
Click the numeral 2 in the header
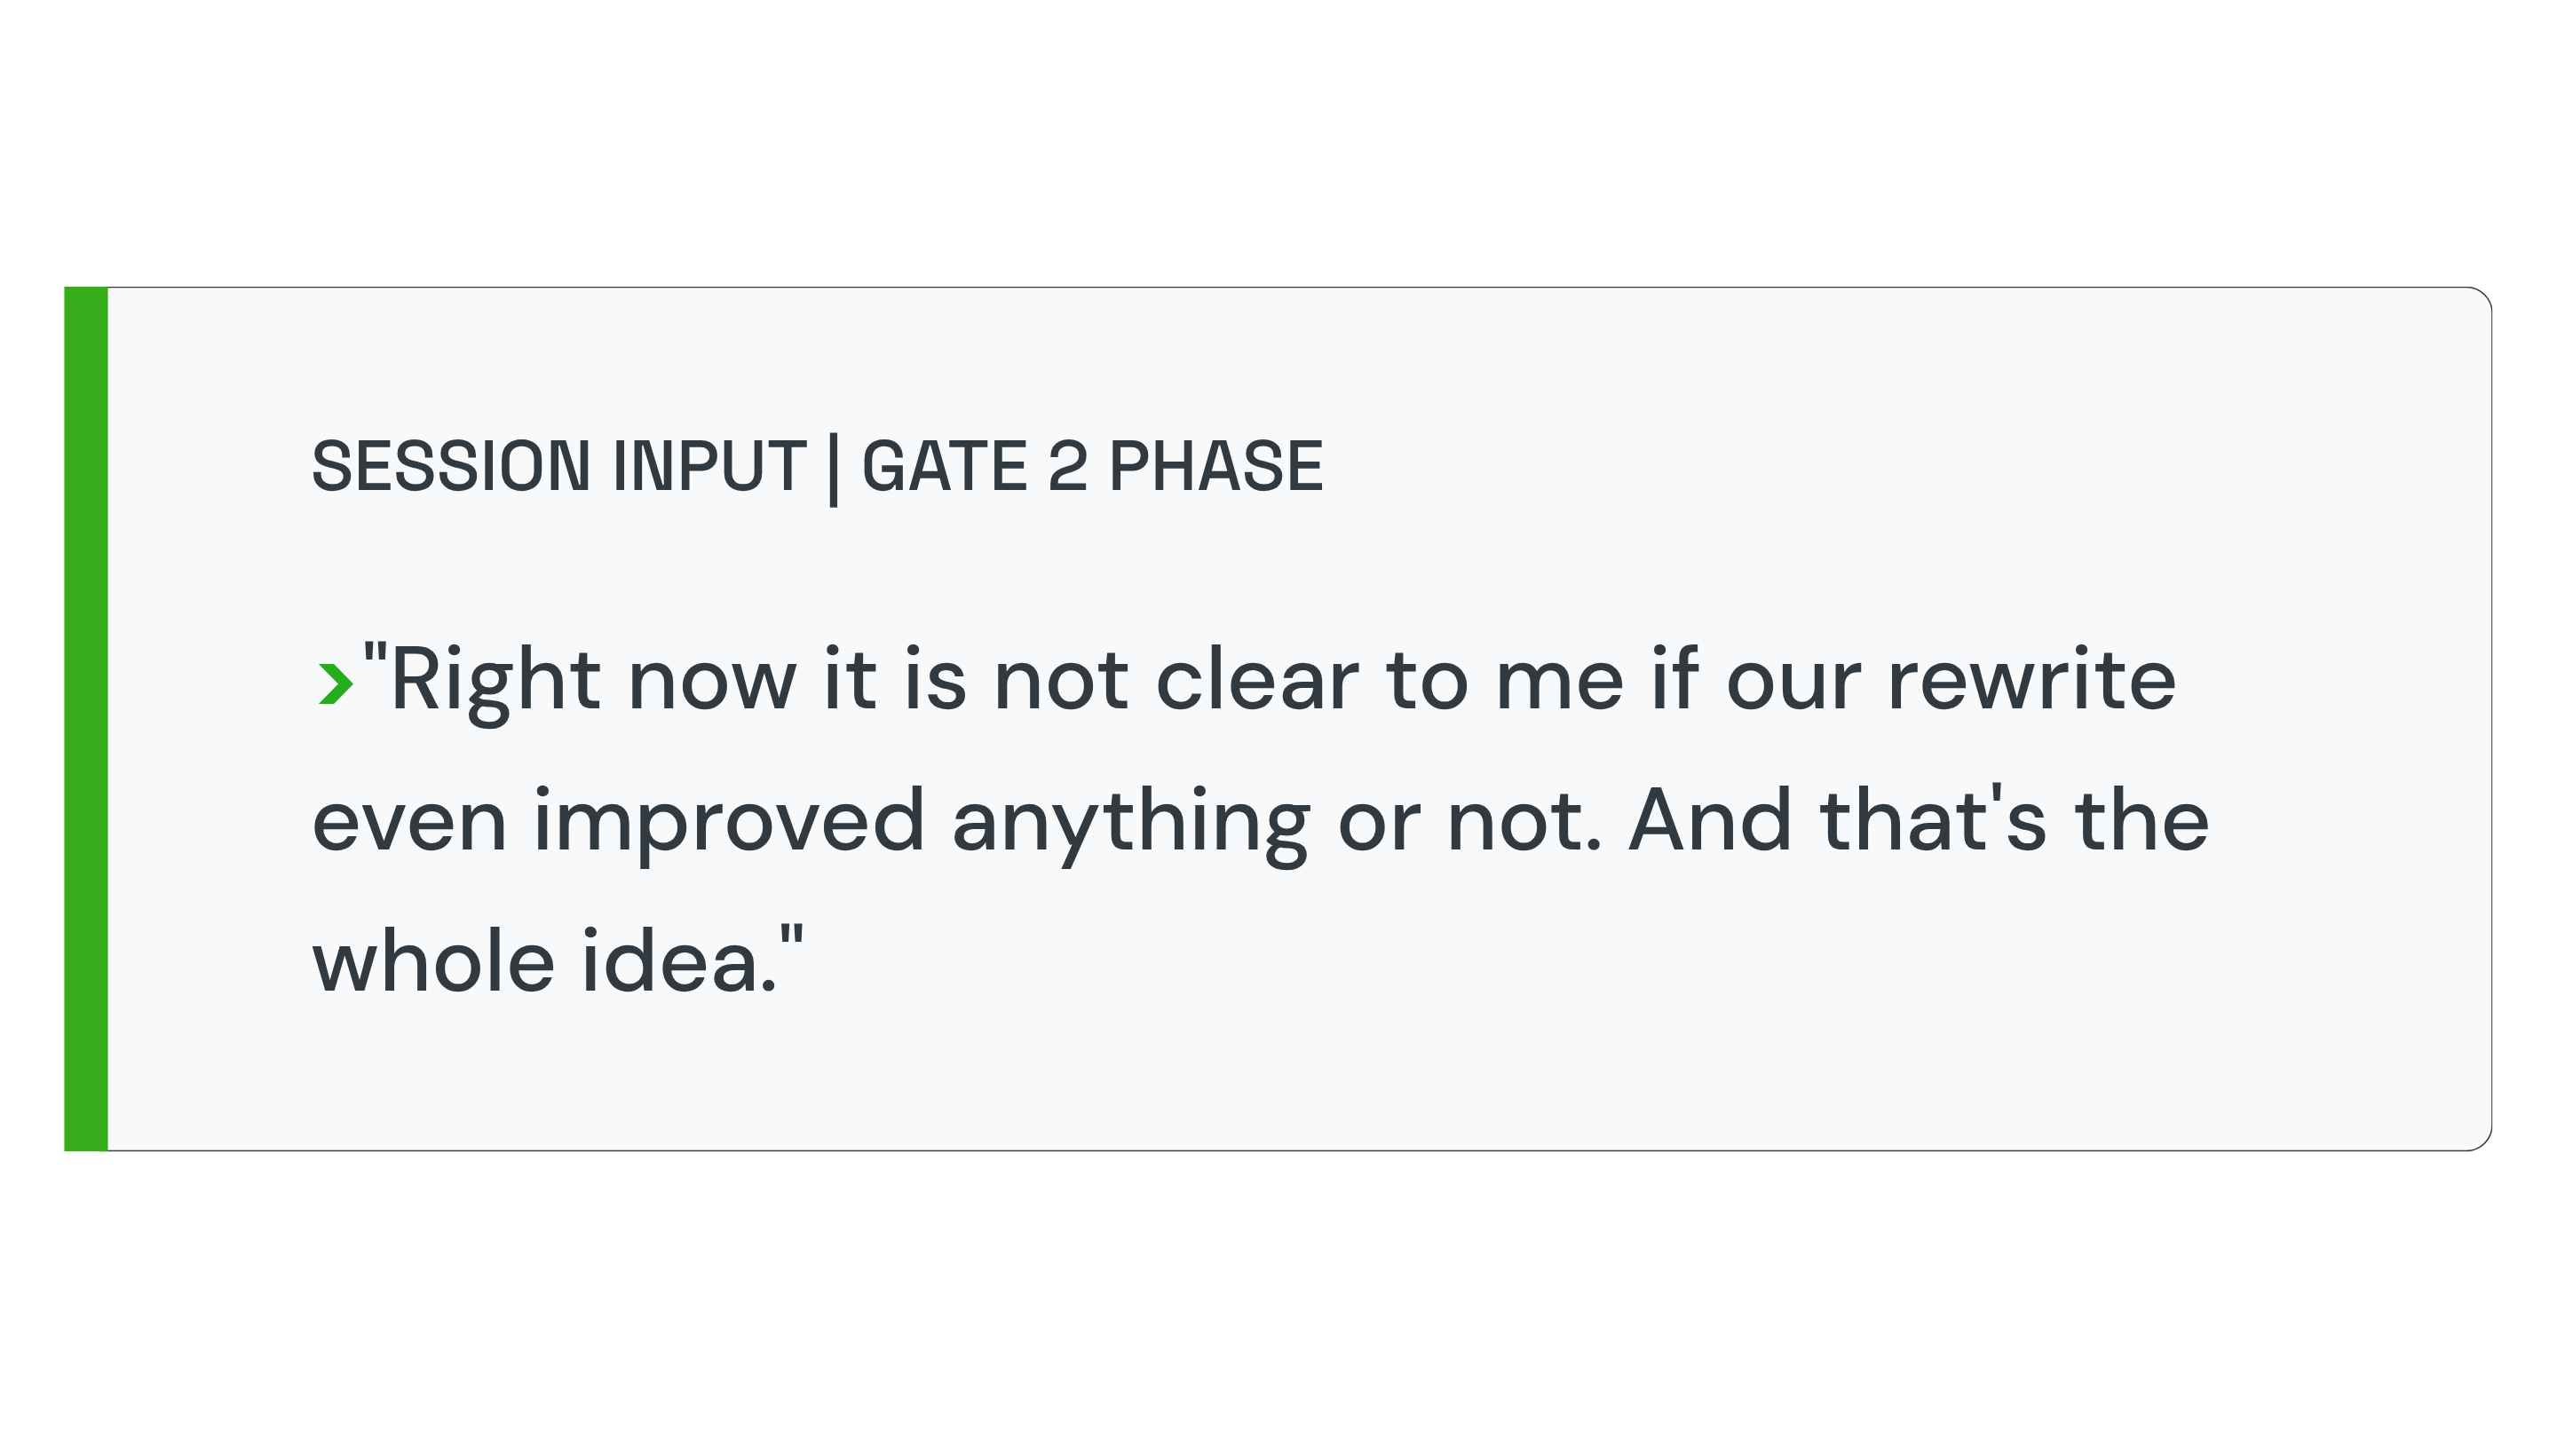pyautogui.click(x=1068, y=465)
